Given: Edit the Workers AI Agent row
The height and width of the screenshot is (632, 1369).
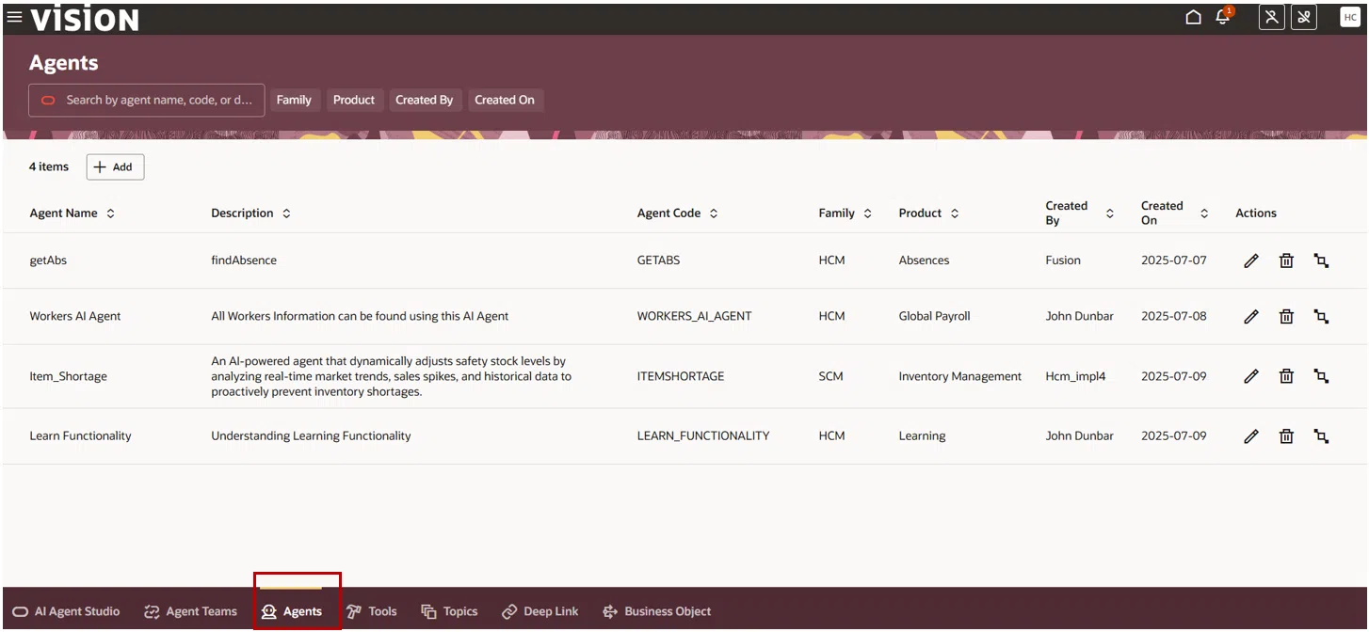Looking at the screenshot, I should click(x=1251, y=317).
